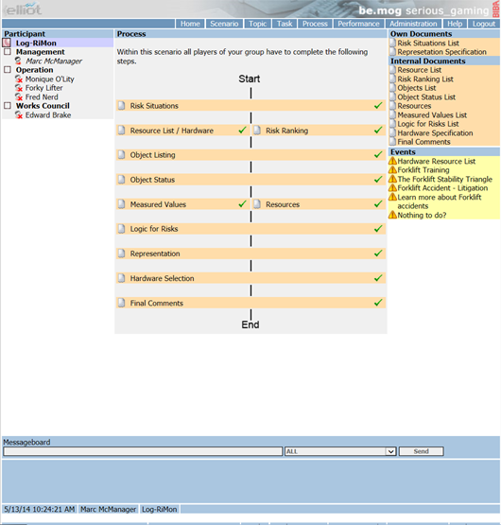Click the Logic for Risks step document icon

(122, 229)
